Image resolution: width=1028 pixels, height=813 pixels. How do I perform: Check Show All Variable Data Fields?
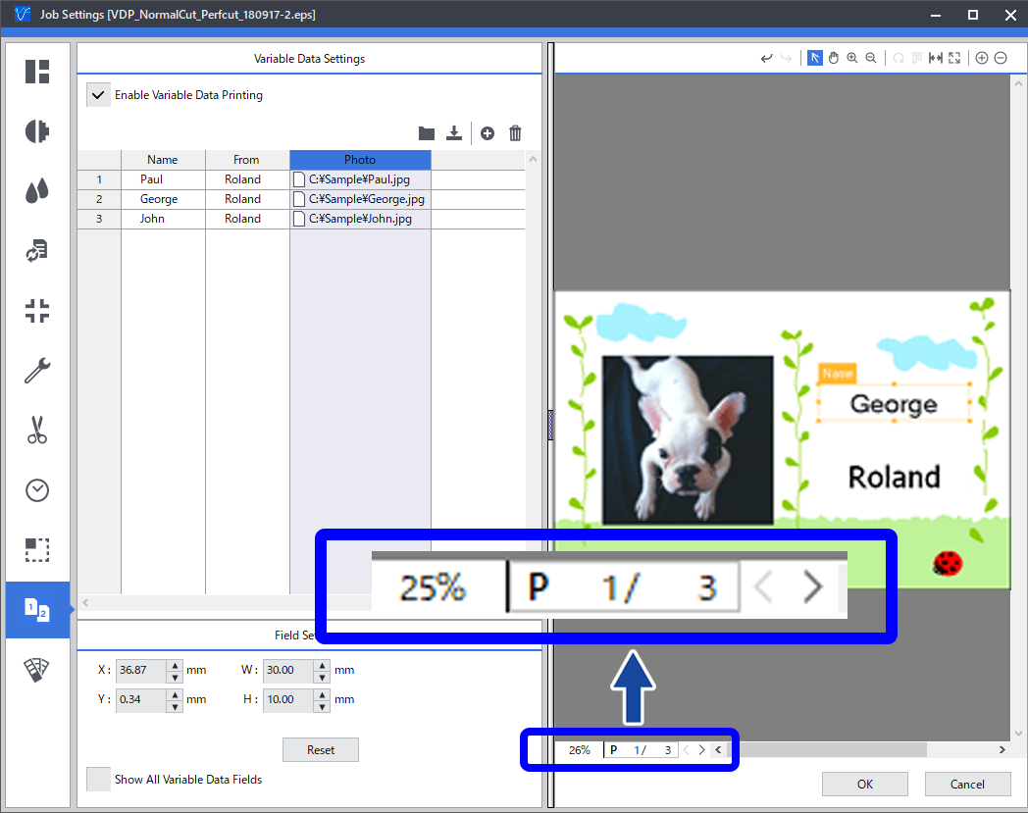click(98, 780)
